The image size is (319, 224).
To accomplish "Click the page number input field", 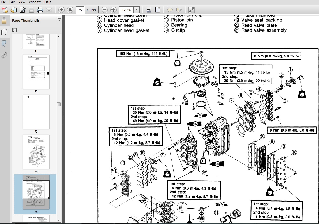I will point(80,10).
